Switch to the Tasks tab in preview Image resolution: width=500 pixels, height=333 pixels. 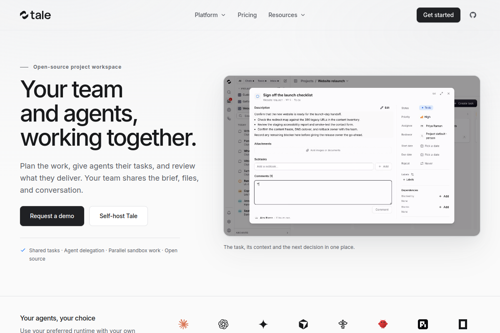[x=262, y=81]
